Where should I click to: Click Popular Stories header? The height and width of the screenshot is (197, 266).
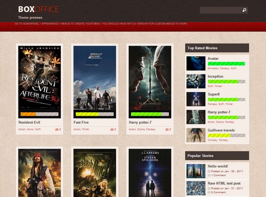(217, 156)
